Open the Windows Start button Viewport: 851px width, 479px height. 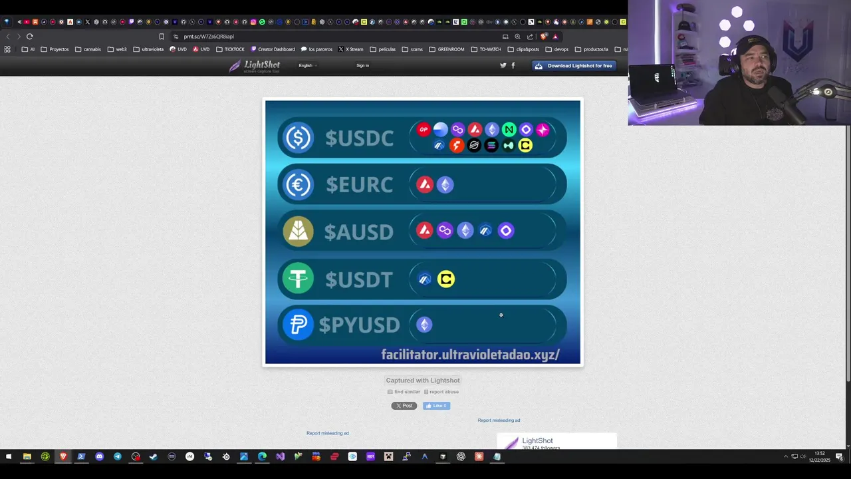click(x=9, y=456)
